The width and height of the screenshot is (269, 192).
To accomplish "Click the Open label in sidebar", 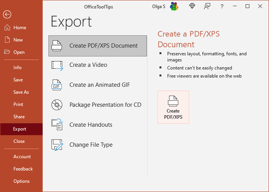I will point(19,52).
